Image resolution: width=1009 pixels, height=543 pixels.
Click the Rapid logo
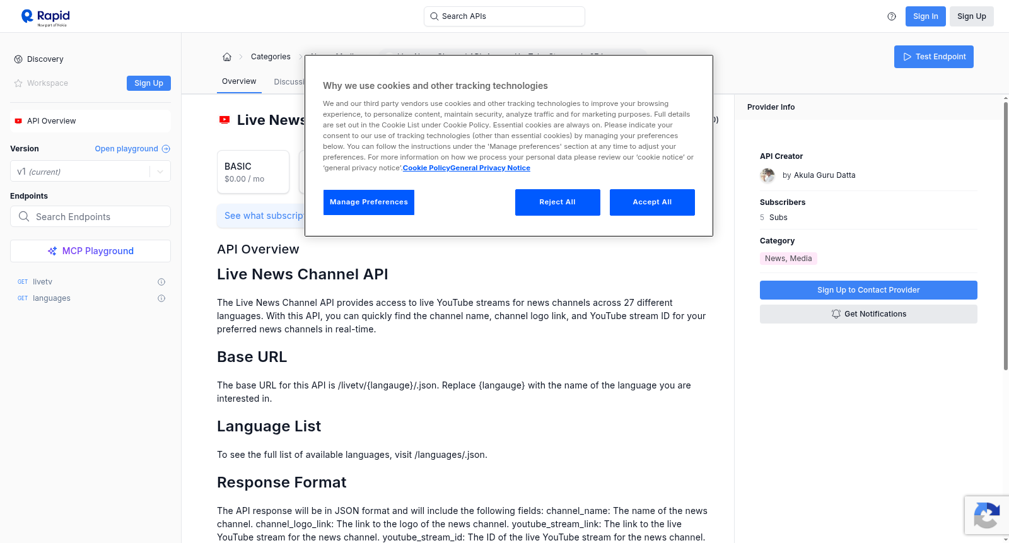click(45, 17)
